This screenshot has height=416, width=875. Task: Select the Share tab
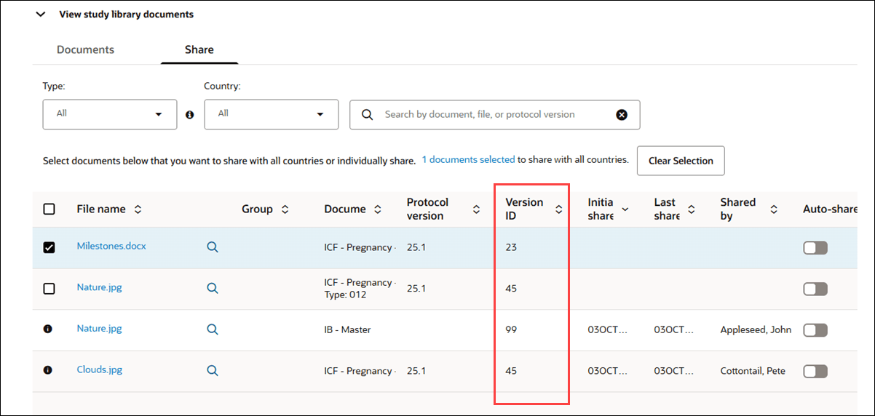199,49
